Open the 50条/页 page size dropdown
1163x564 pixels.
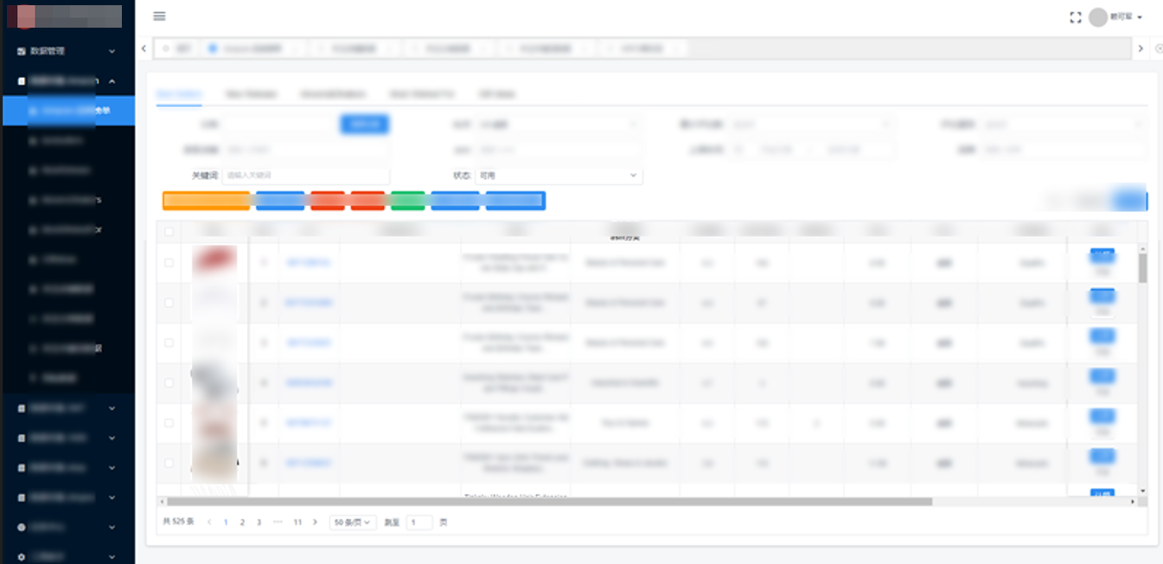[x=352, y=522]
